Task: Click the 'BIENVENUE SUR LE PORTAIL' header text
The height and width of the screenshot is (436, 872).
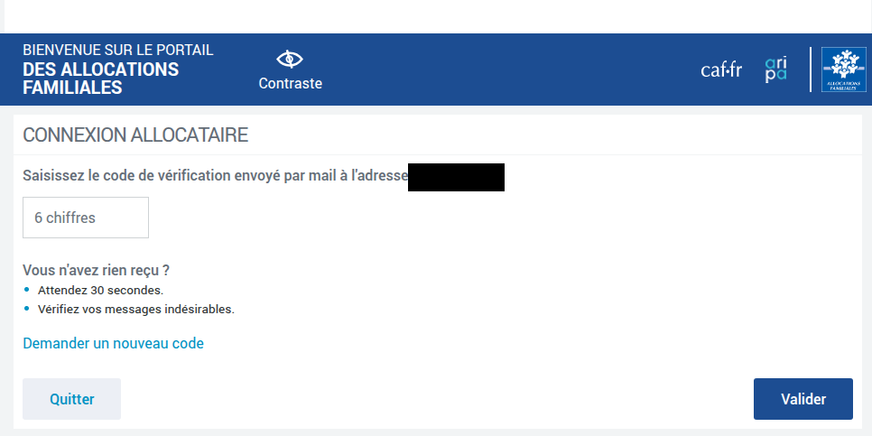Action: [x=118, y=50]
